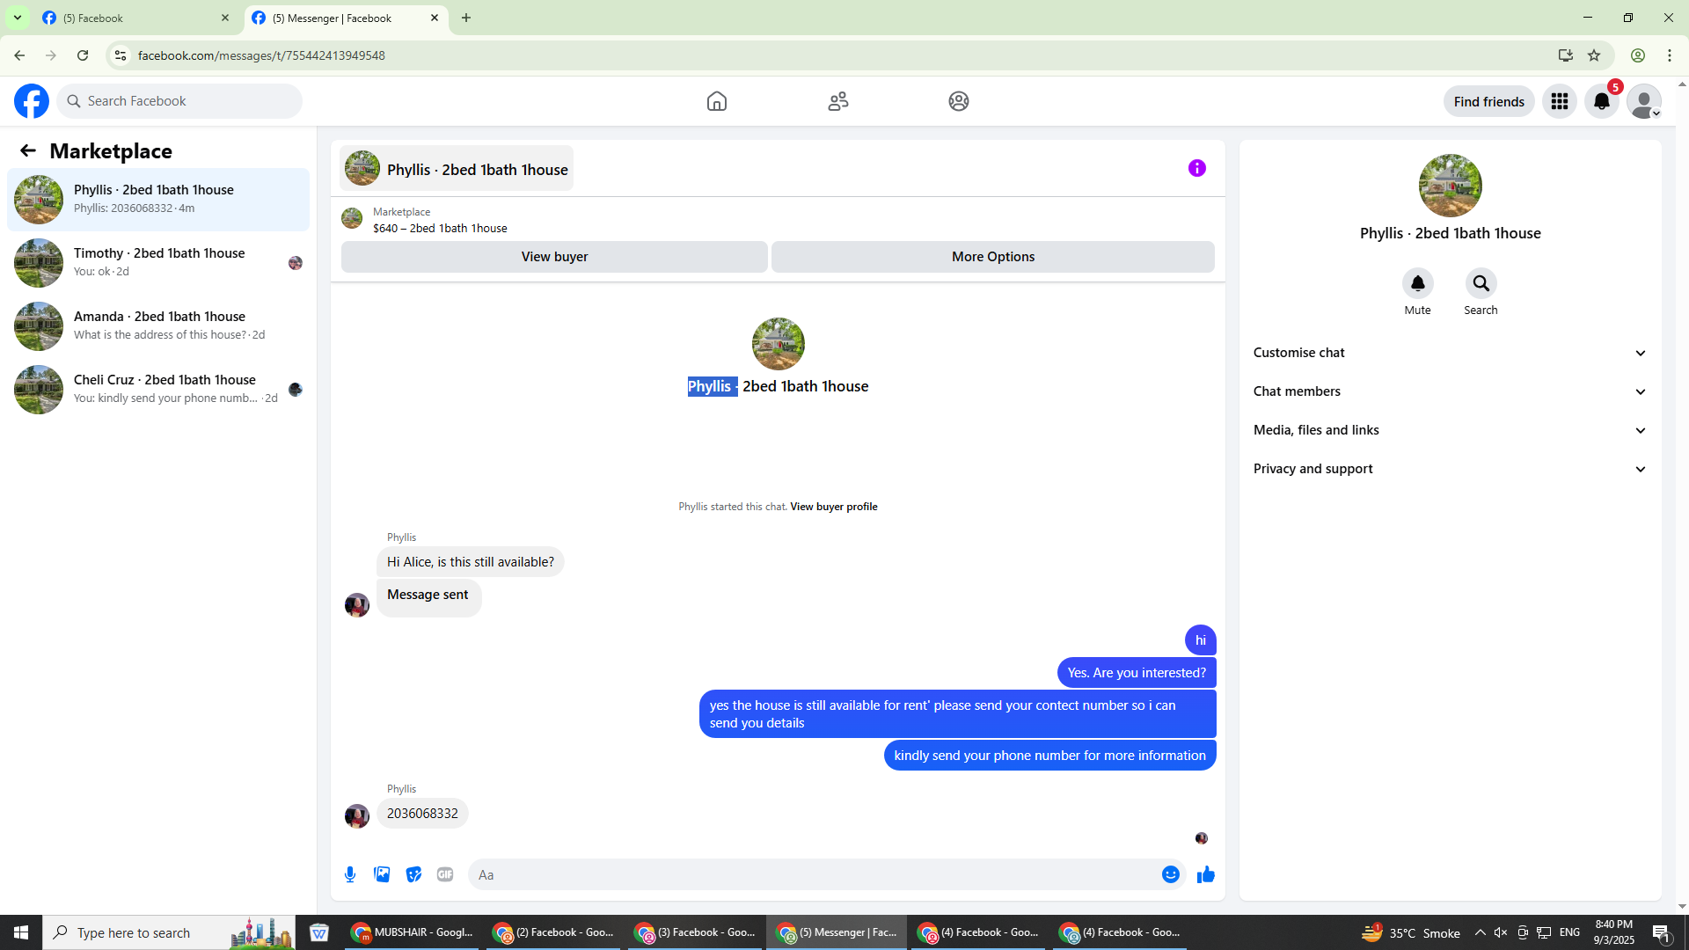The width and height of the screenshot is (1689, 950).
Task: Open (2) Facebook Chrome taskbar window
Action: (x=554, y=932)
